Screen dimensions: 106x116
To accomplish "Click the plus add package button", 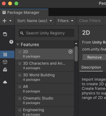I will click(4, 21).
